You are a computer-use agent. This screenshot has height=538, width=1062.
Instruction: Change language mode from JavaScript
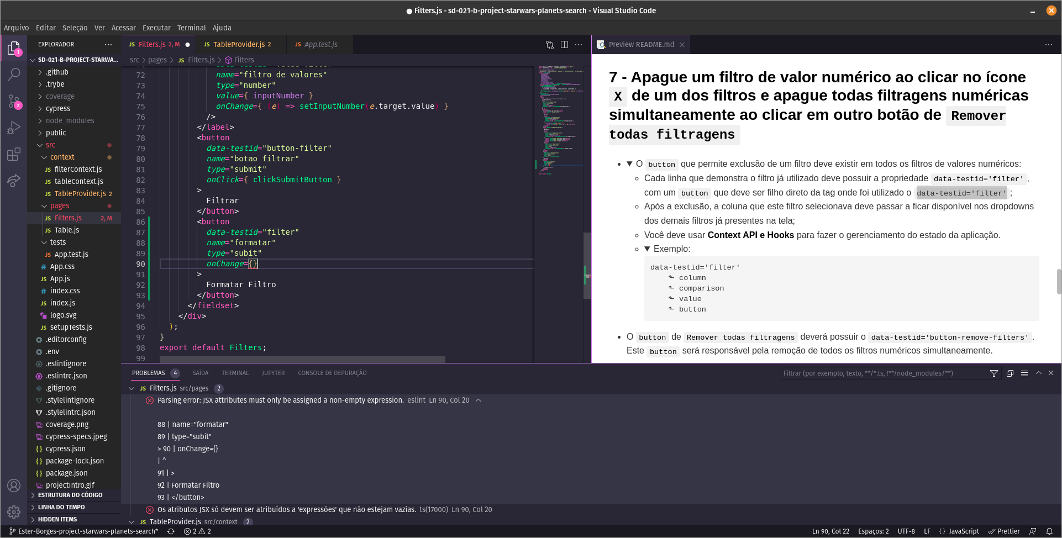pyautogui.click(x=964, y=531)
